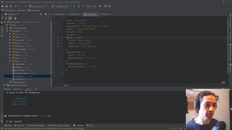Switch to Local (2) terminal tab
The width and height of the screenshot is (232, 130).
pos(17,89)
